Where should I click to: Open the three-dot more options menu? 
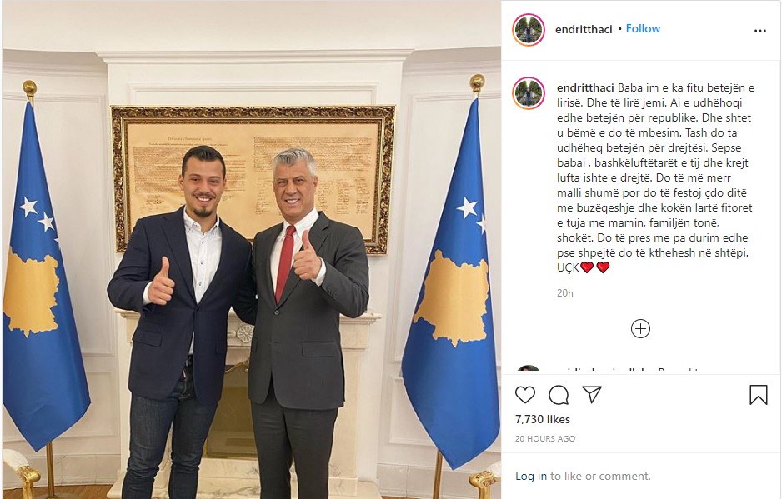(760, 31)
